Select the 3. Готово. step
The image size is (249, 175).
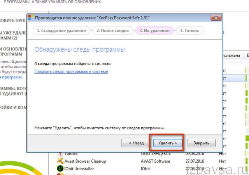(189, 30)
